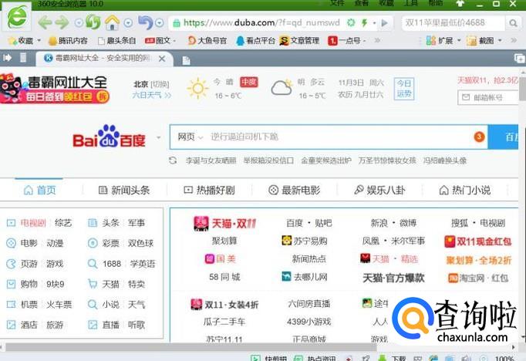Click the cloudy weather icon for tomorrow
Viewport: 526px width, 361px height.
(282, 88)
